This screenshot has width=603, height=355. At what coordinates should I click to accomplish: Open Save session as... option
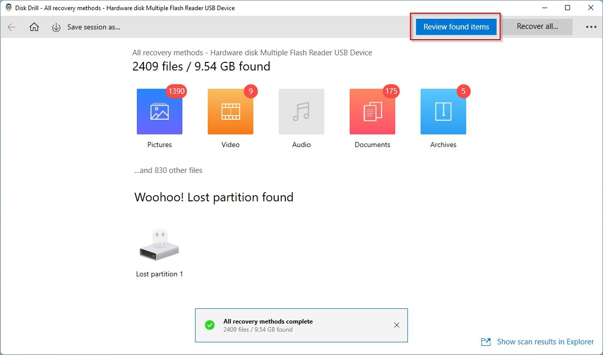coord(93,27)
